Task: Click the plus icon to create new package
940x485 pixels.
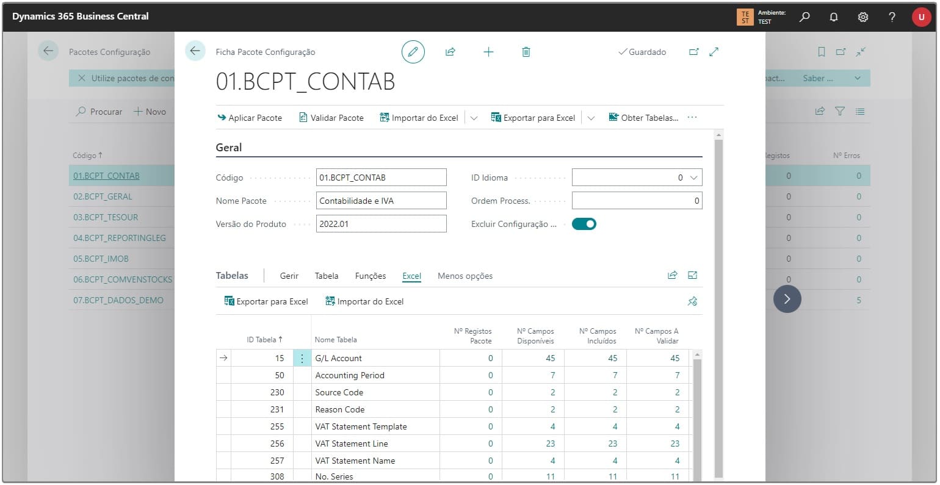Action: point(488,52)
